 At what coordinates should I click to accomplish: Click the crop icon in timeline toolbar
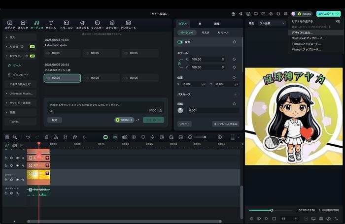point(66,137)
